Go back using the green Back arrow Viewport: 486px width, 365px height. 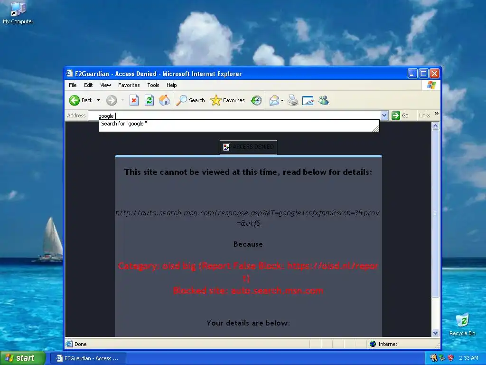[81, 100]
